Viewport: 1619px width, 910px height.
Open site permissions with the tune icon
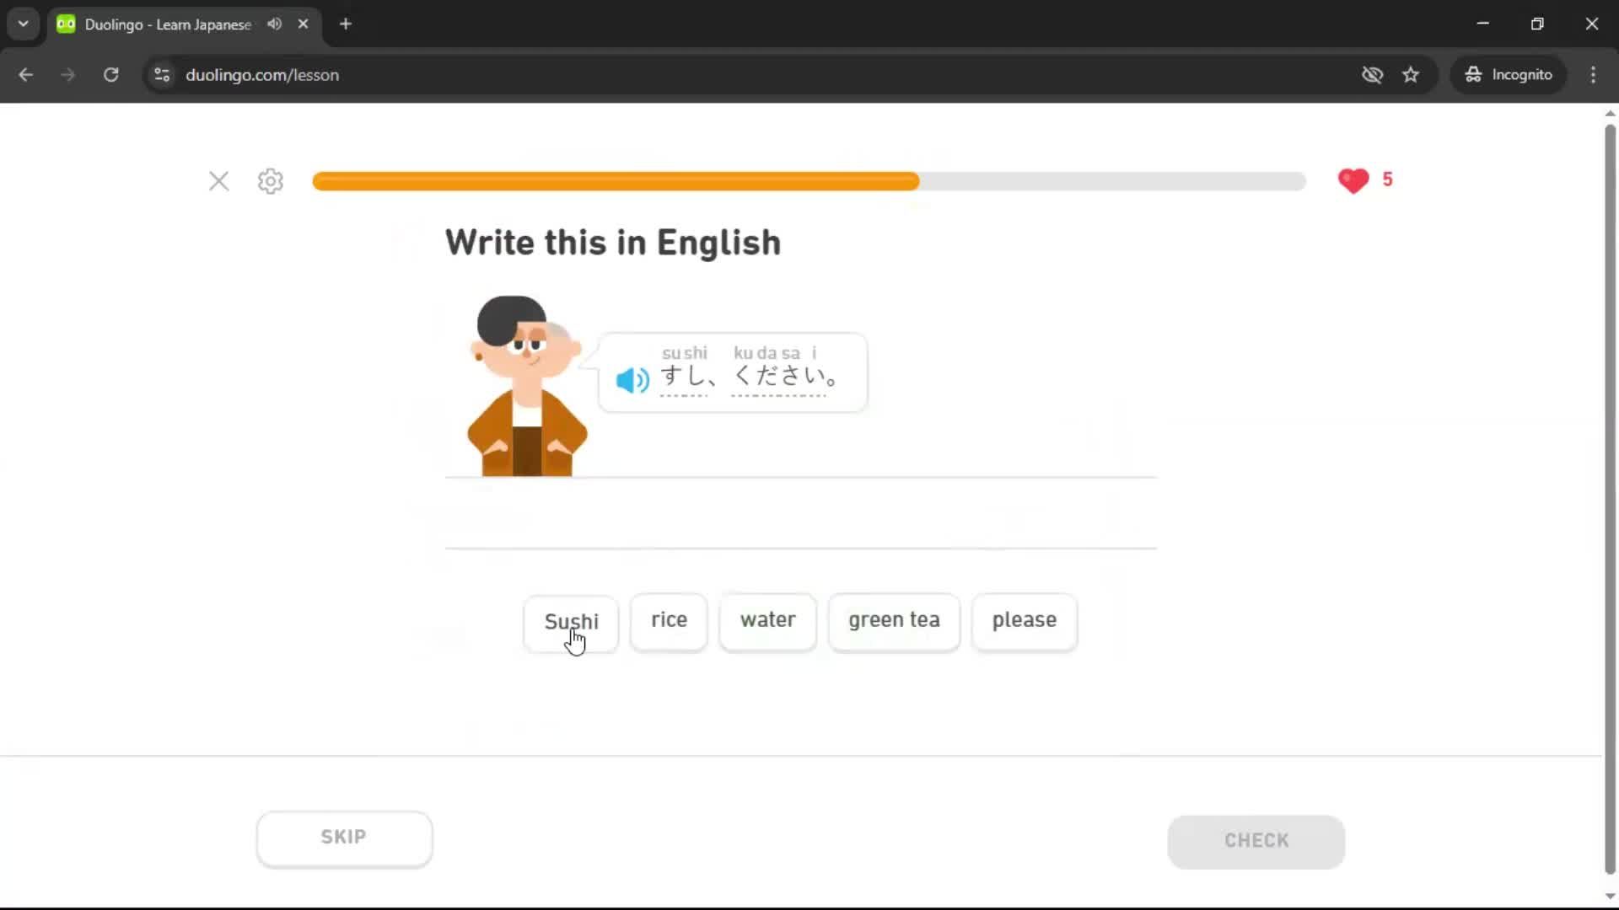[162, 75]
